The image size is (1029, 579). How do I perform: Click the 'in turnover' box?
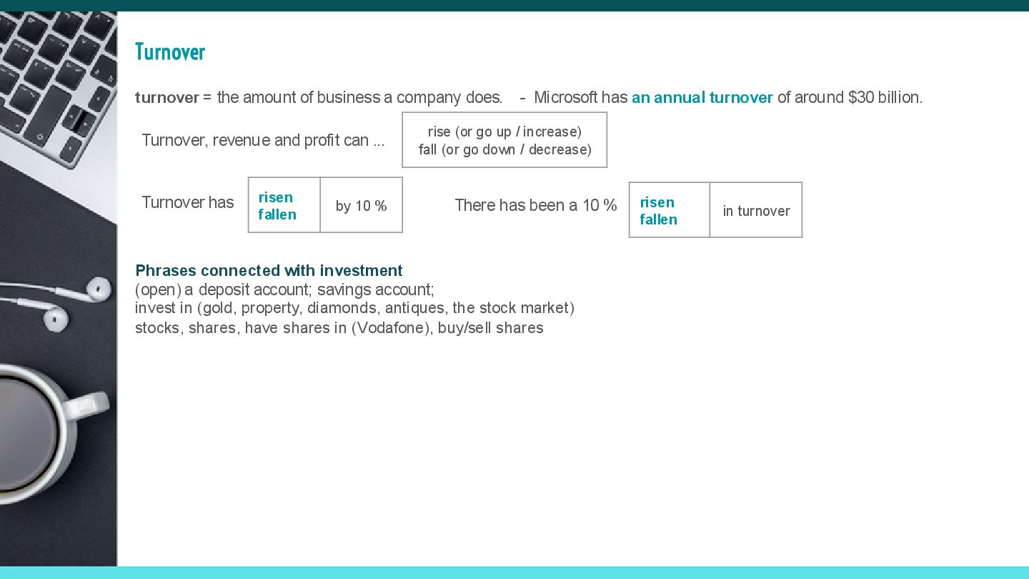756,210
